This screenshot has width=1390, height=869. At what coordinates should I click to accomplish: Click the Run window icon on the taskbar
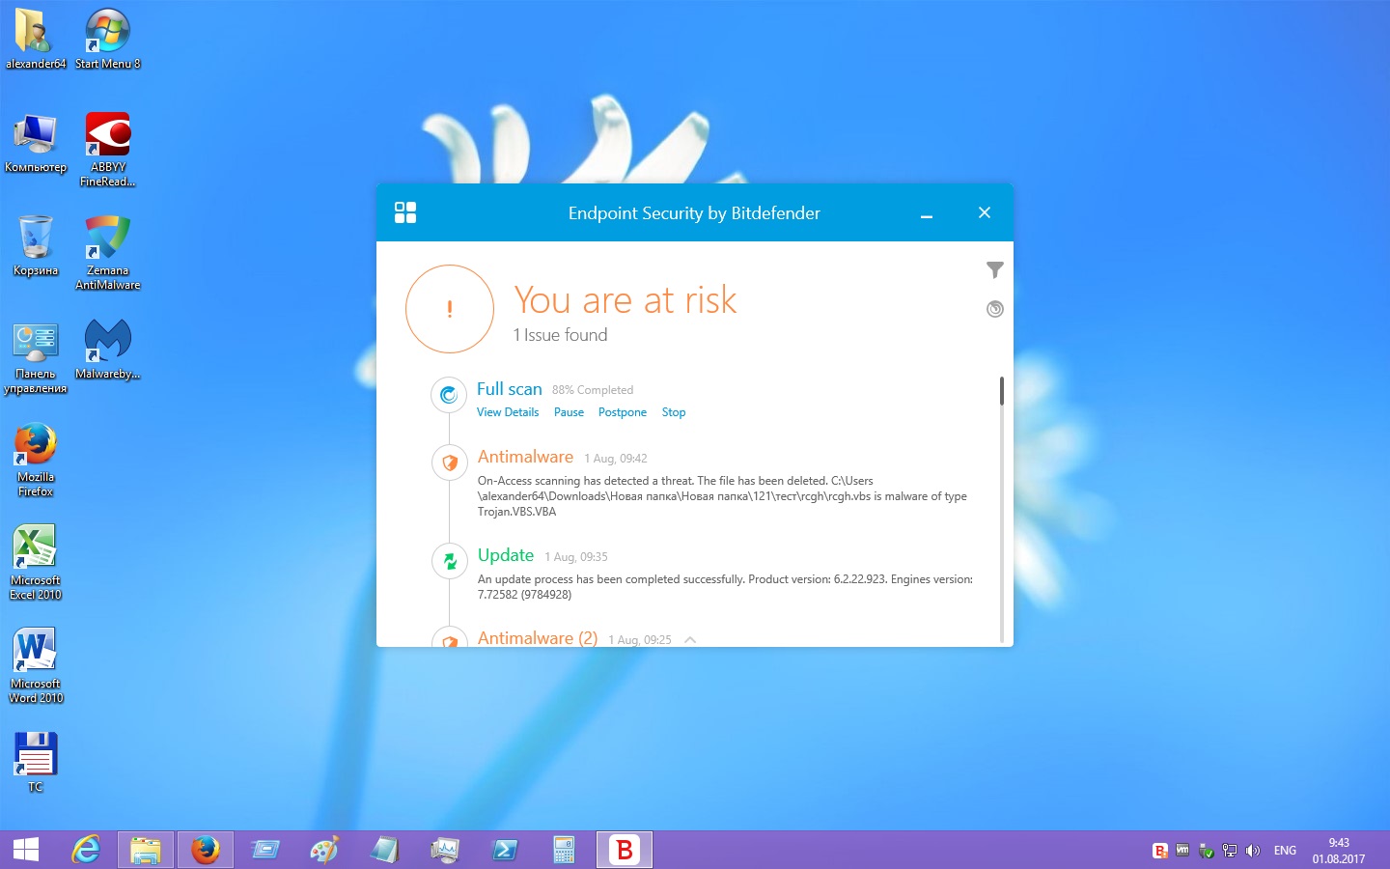point(265,850)
